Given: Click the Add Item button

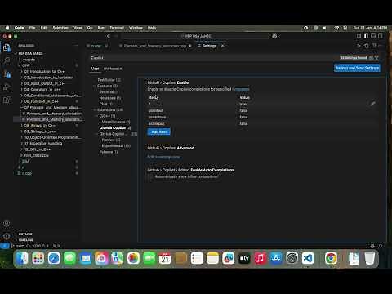Looking at the screenshot, I should [159, 131].
